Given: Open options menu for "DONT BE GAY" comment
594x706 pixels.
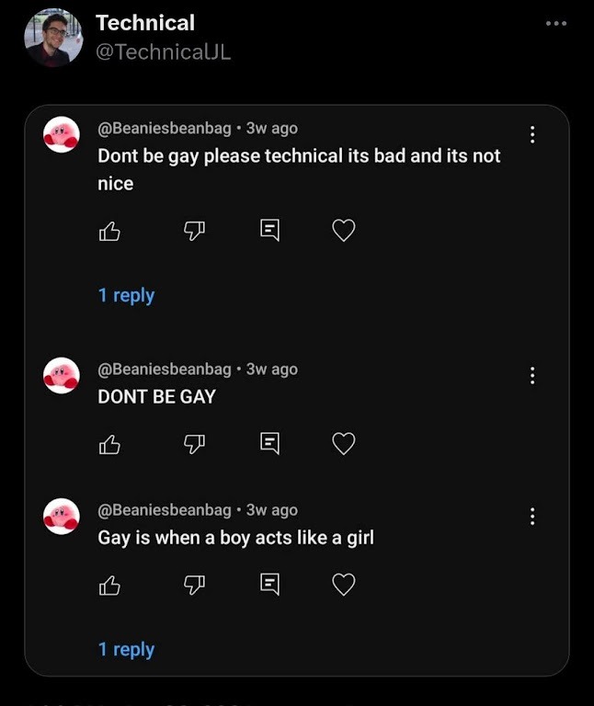Looking at the screenshot, I should [x=531, y=375].
